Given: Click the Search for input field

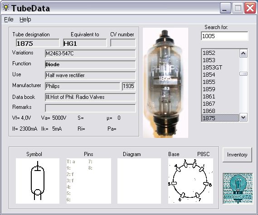Looking at the screenshot, I should [224, 36].
